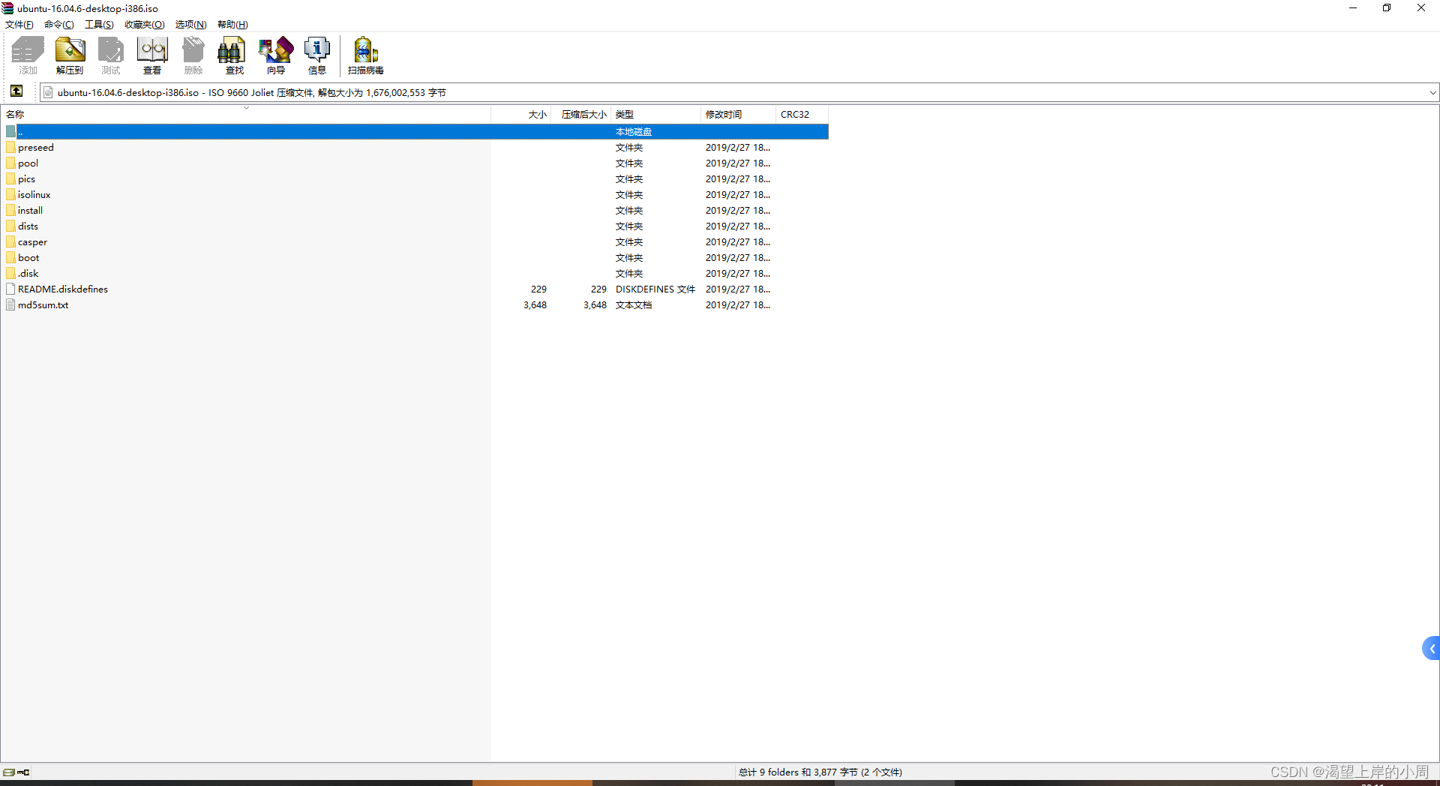Click the WinRAR title bar app icon
This screenshot has width=1440, height=786.
click(x=7, y=8)
